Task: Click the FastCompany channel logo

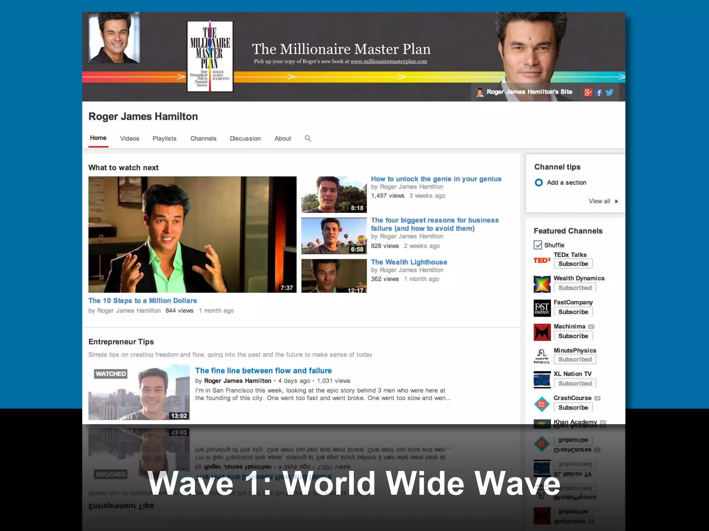Action: 542,308
